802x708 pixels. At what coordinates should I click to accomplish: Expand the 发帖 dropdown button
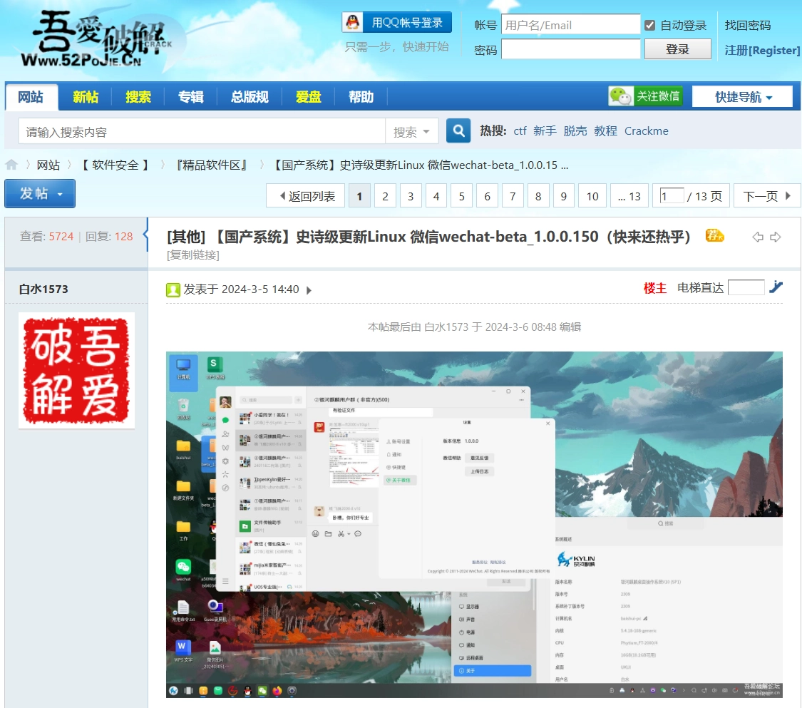[x=40, y=193]
